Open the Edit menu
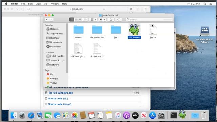 point(30,4)
